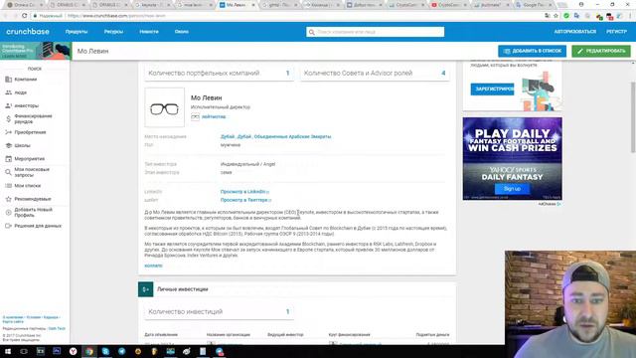
Task: Open company link under Исполнительный директор
Action: tap(214, 117)
